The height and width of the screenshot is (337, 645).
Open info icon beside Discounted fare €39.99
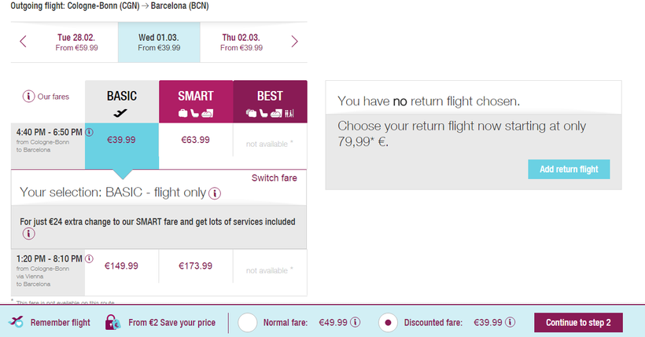tap(510, 322)
